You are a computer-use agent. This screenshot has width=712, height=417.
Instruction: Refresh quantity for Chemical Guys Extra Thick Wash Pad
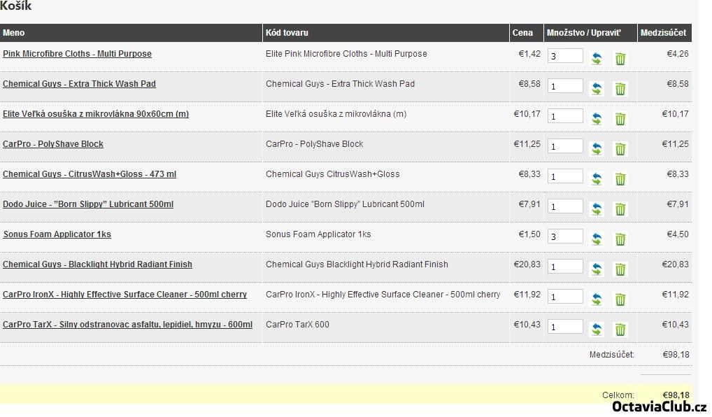597,89
